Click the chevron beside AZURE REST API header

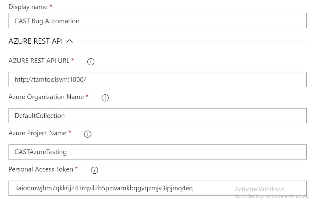70,41
